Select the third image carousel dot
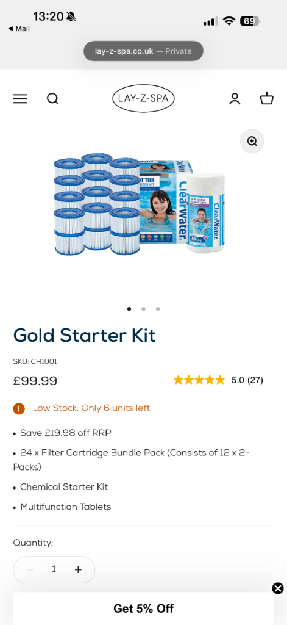This screenshot has height=625, width=287. 158,309
